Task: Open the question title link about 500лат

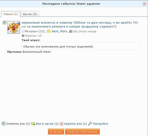Action: tap(80, 24)
